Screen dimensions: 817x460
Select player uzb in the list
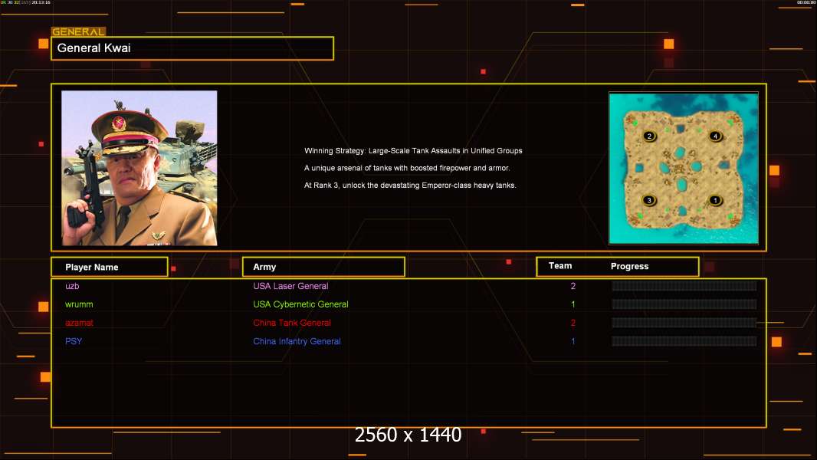coord(73,286)
